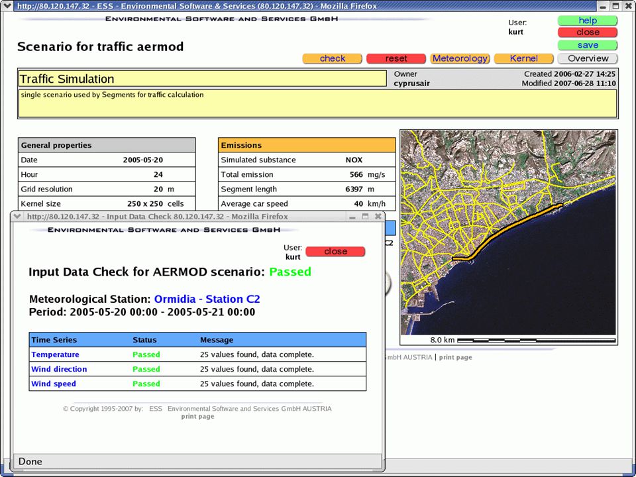Screen dimensions: 636x477
Task: Click the red reset button
Action: coord(396,58)
